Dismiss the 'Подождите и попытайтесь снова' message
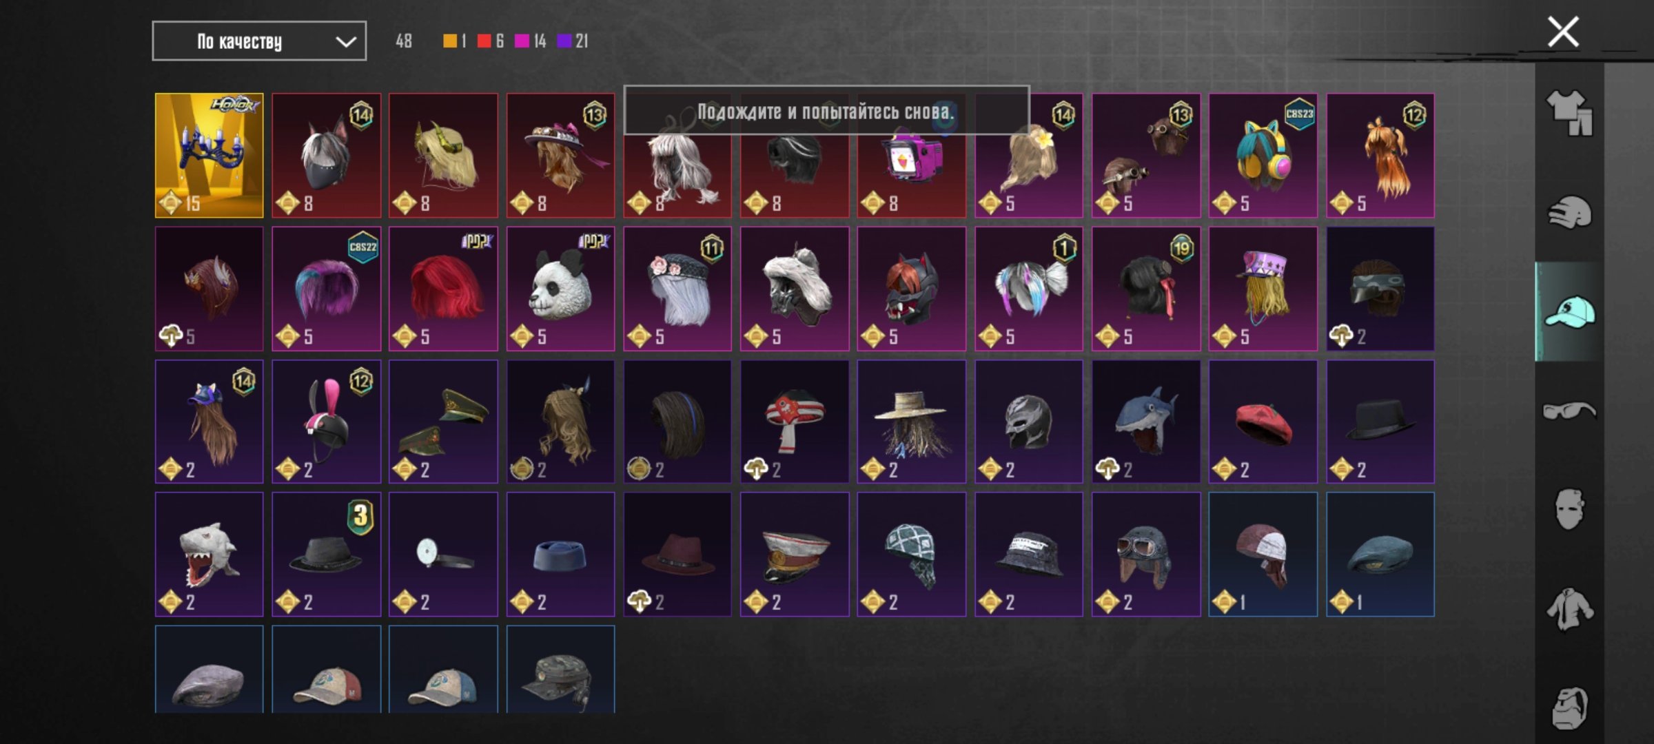1654x744 pixels. coord(826,111)
